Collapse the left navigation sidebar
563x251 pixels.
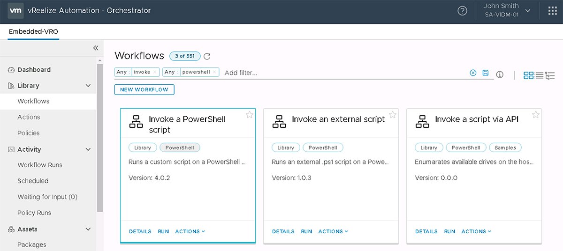(x=95, y=48)
